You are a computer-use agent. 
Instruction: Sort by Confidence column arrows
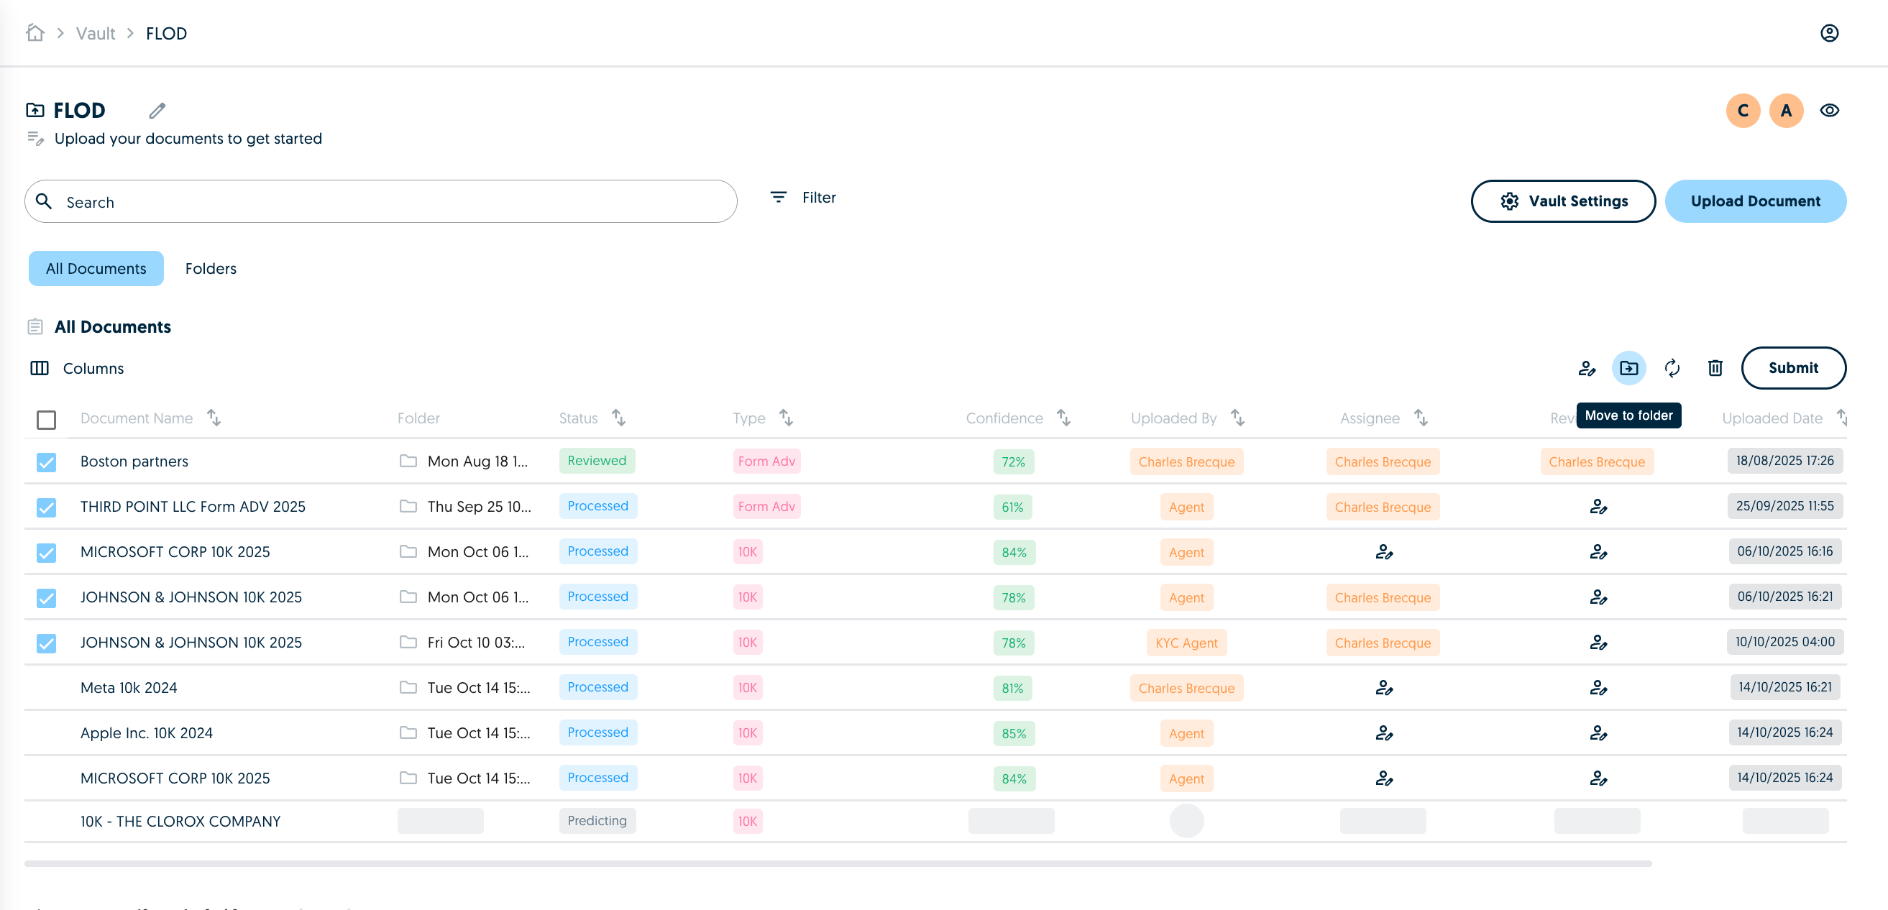[1063, 418]
